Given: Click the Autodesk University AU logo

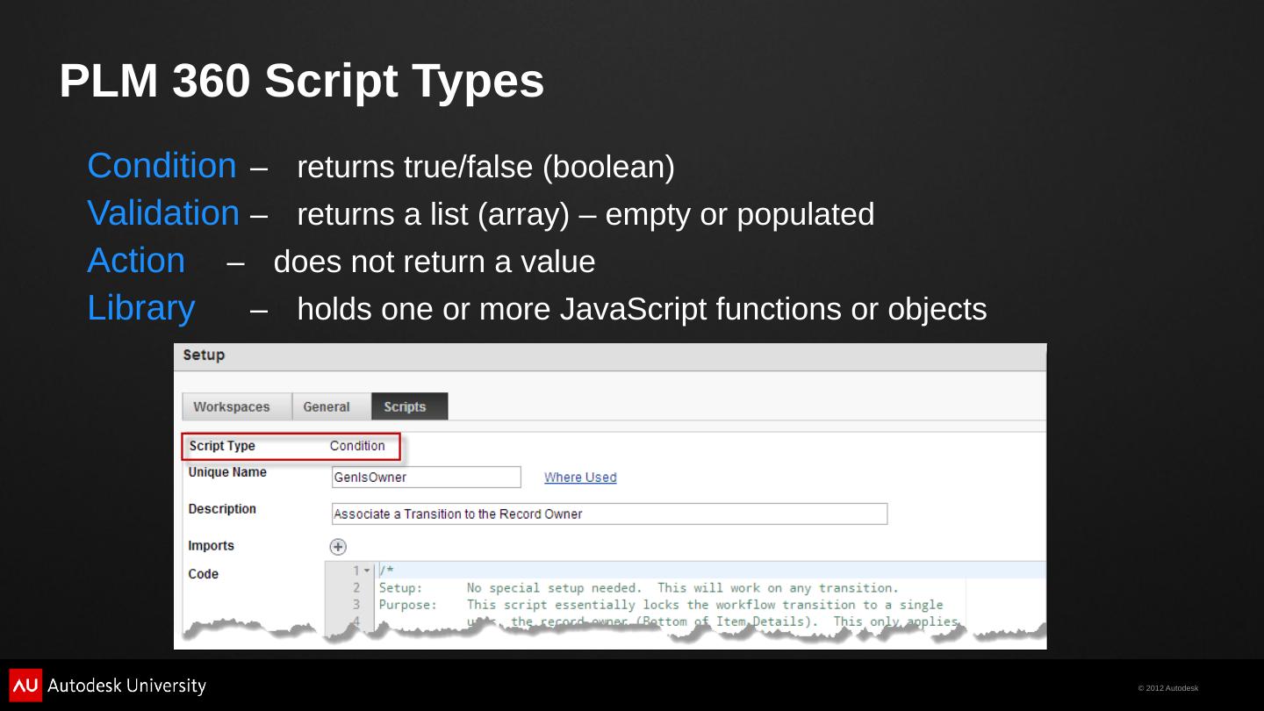Looking at the screenshot, I should [x=25, y=686].
